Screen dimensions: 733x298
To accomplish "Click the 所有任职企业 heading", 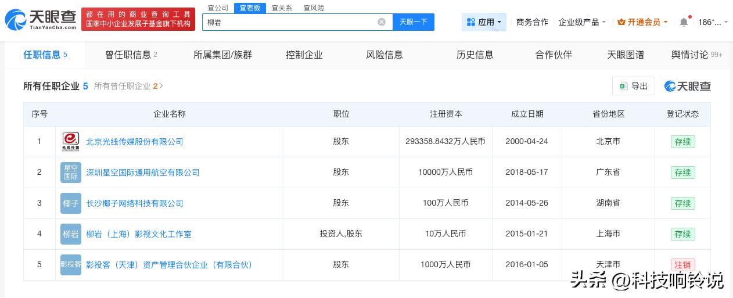I will pyautogui.click(x=51, y=86).
